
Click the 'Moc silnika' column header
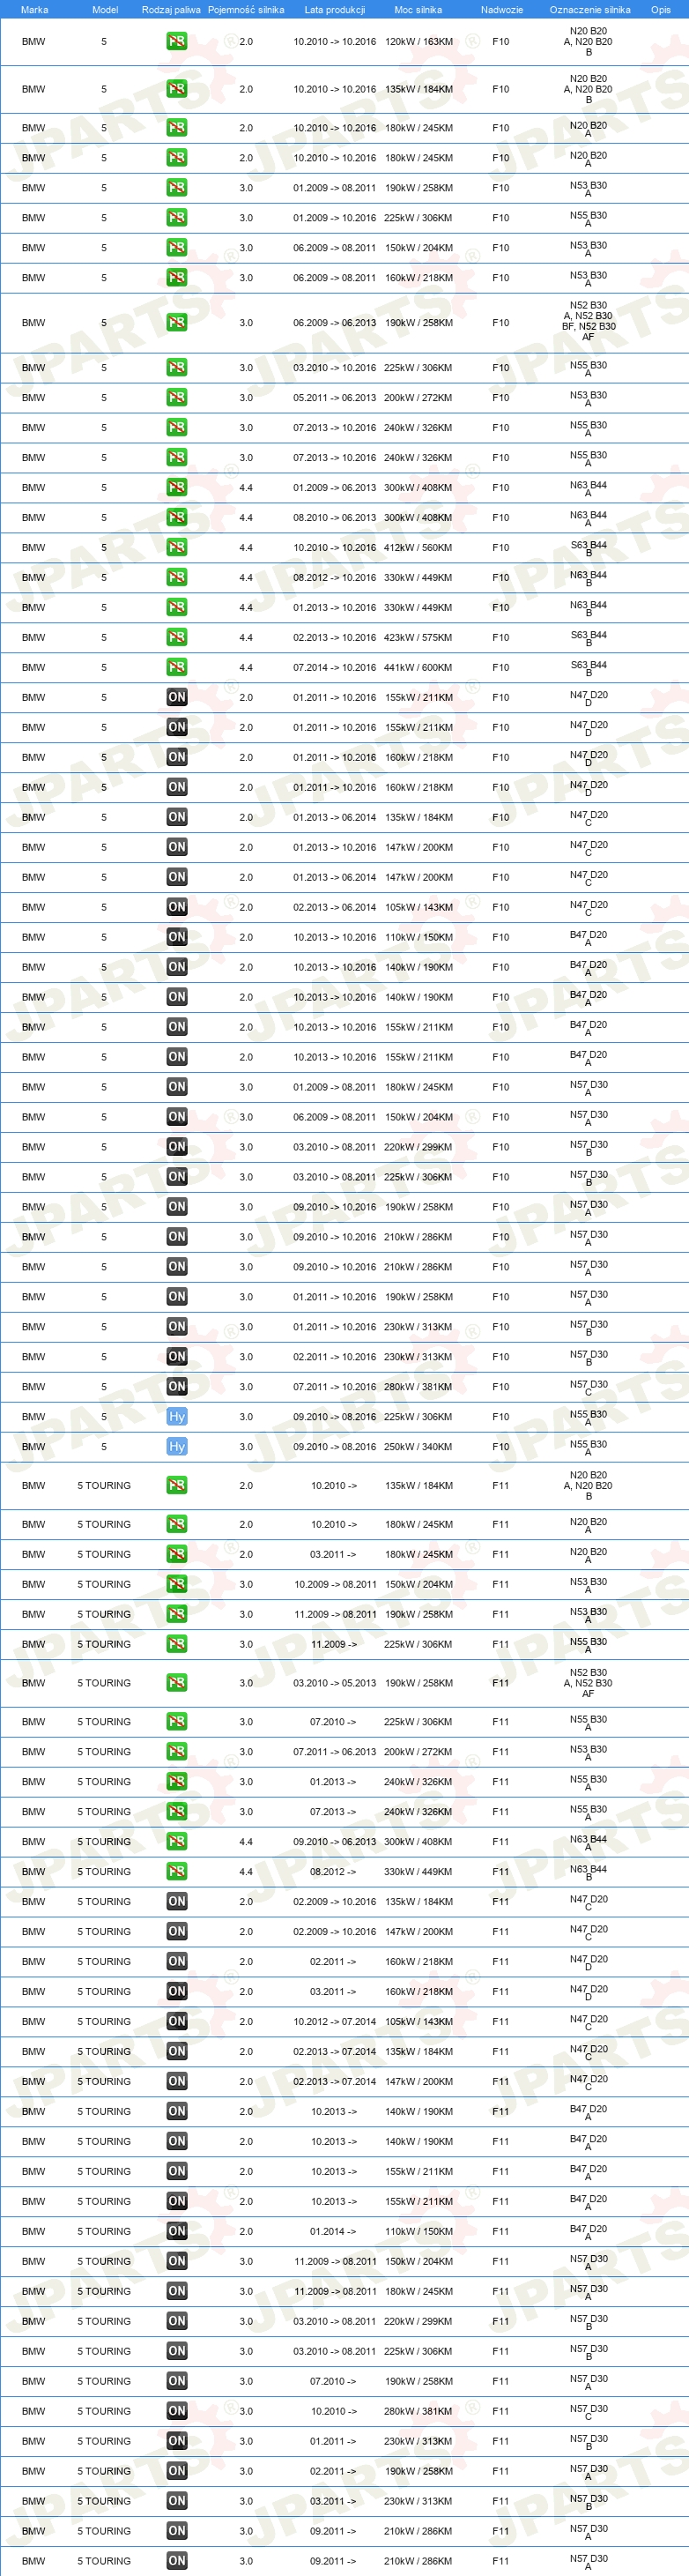pos(418,10)
